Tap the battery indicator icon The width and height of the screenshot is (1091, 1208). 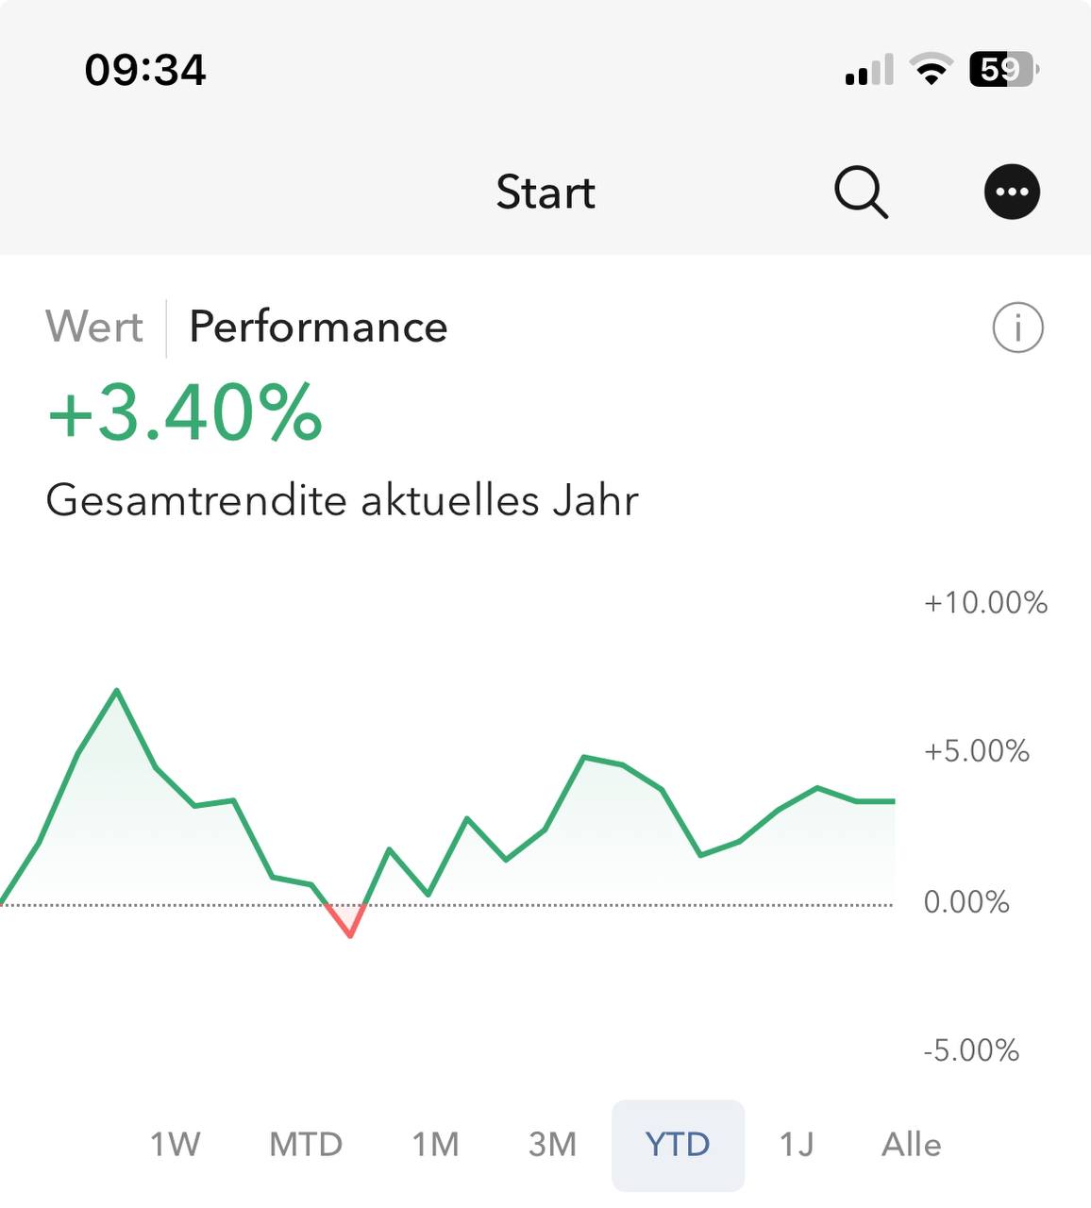pos(1003,70)
